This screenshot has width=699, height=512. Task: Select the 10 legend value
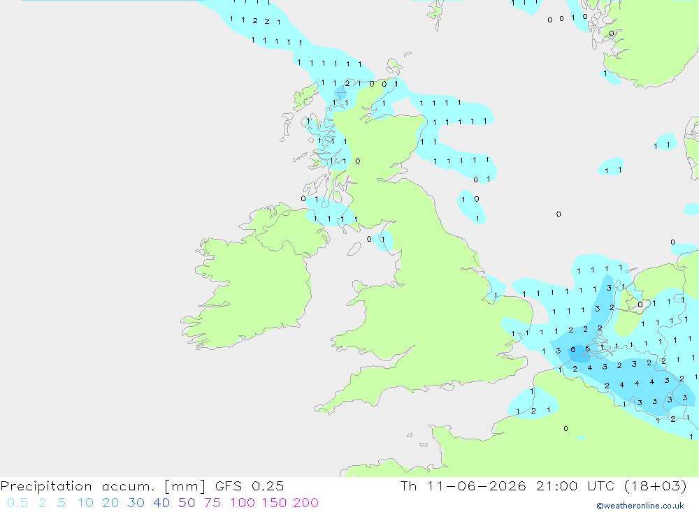(85, 503)
